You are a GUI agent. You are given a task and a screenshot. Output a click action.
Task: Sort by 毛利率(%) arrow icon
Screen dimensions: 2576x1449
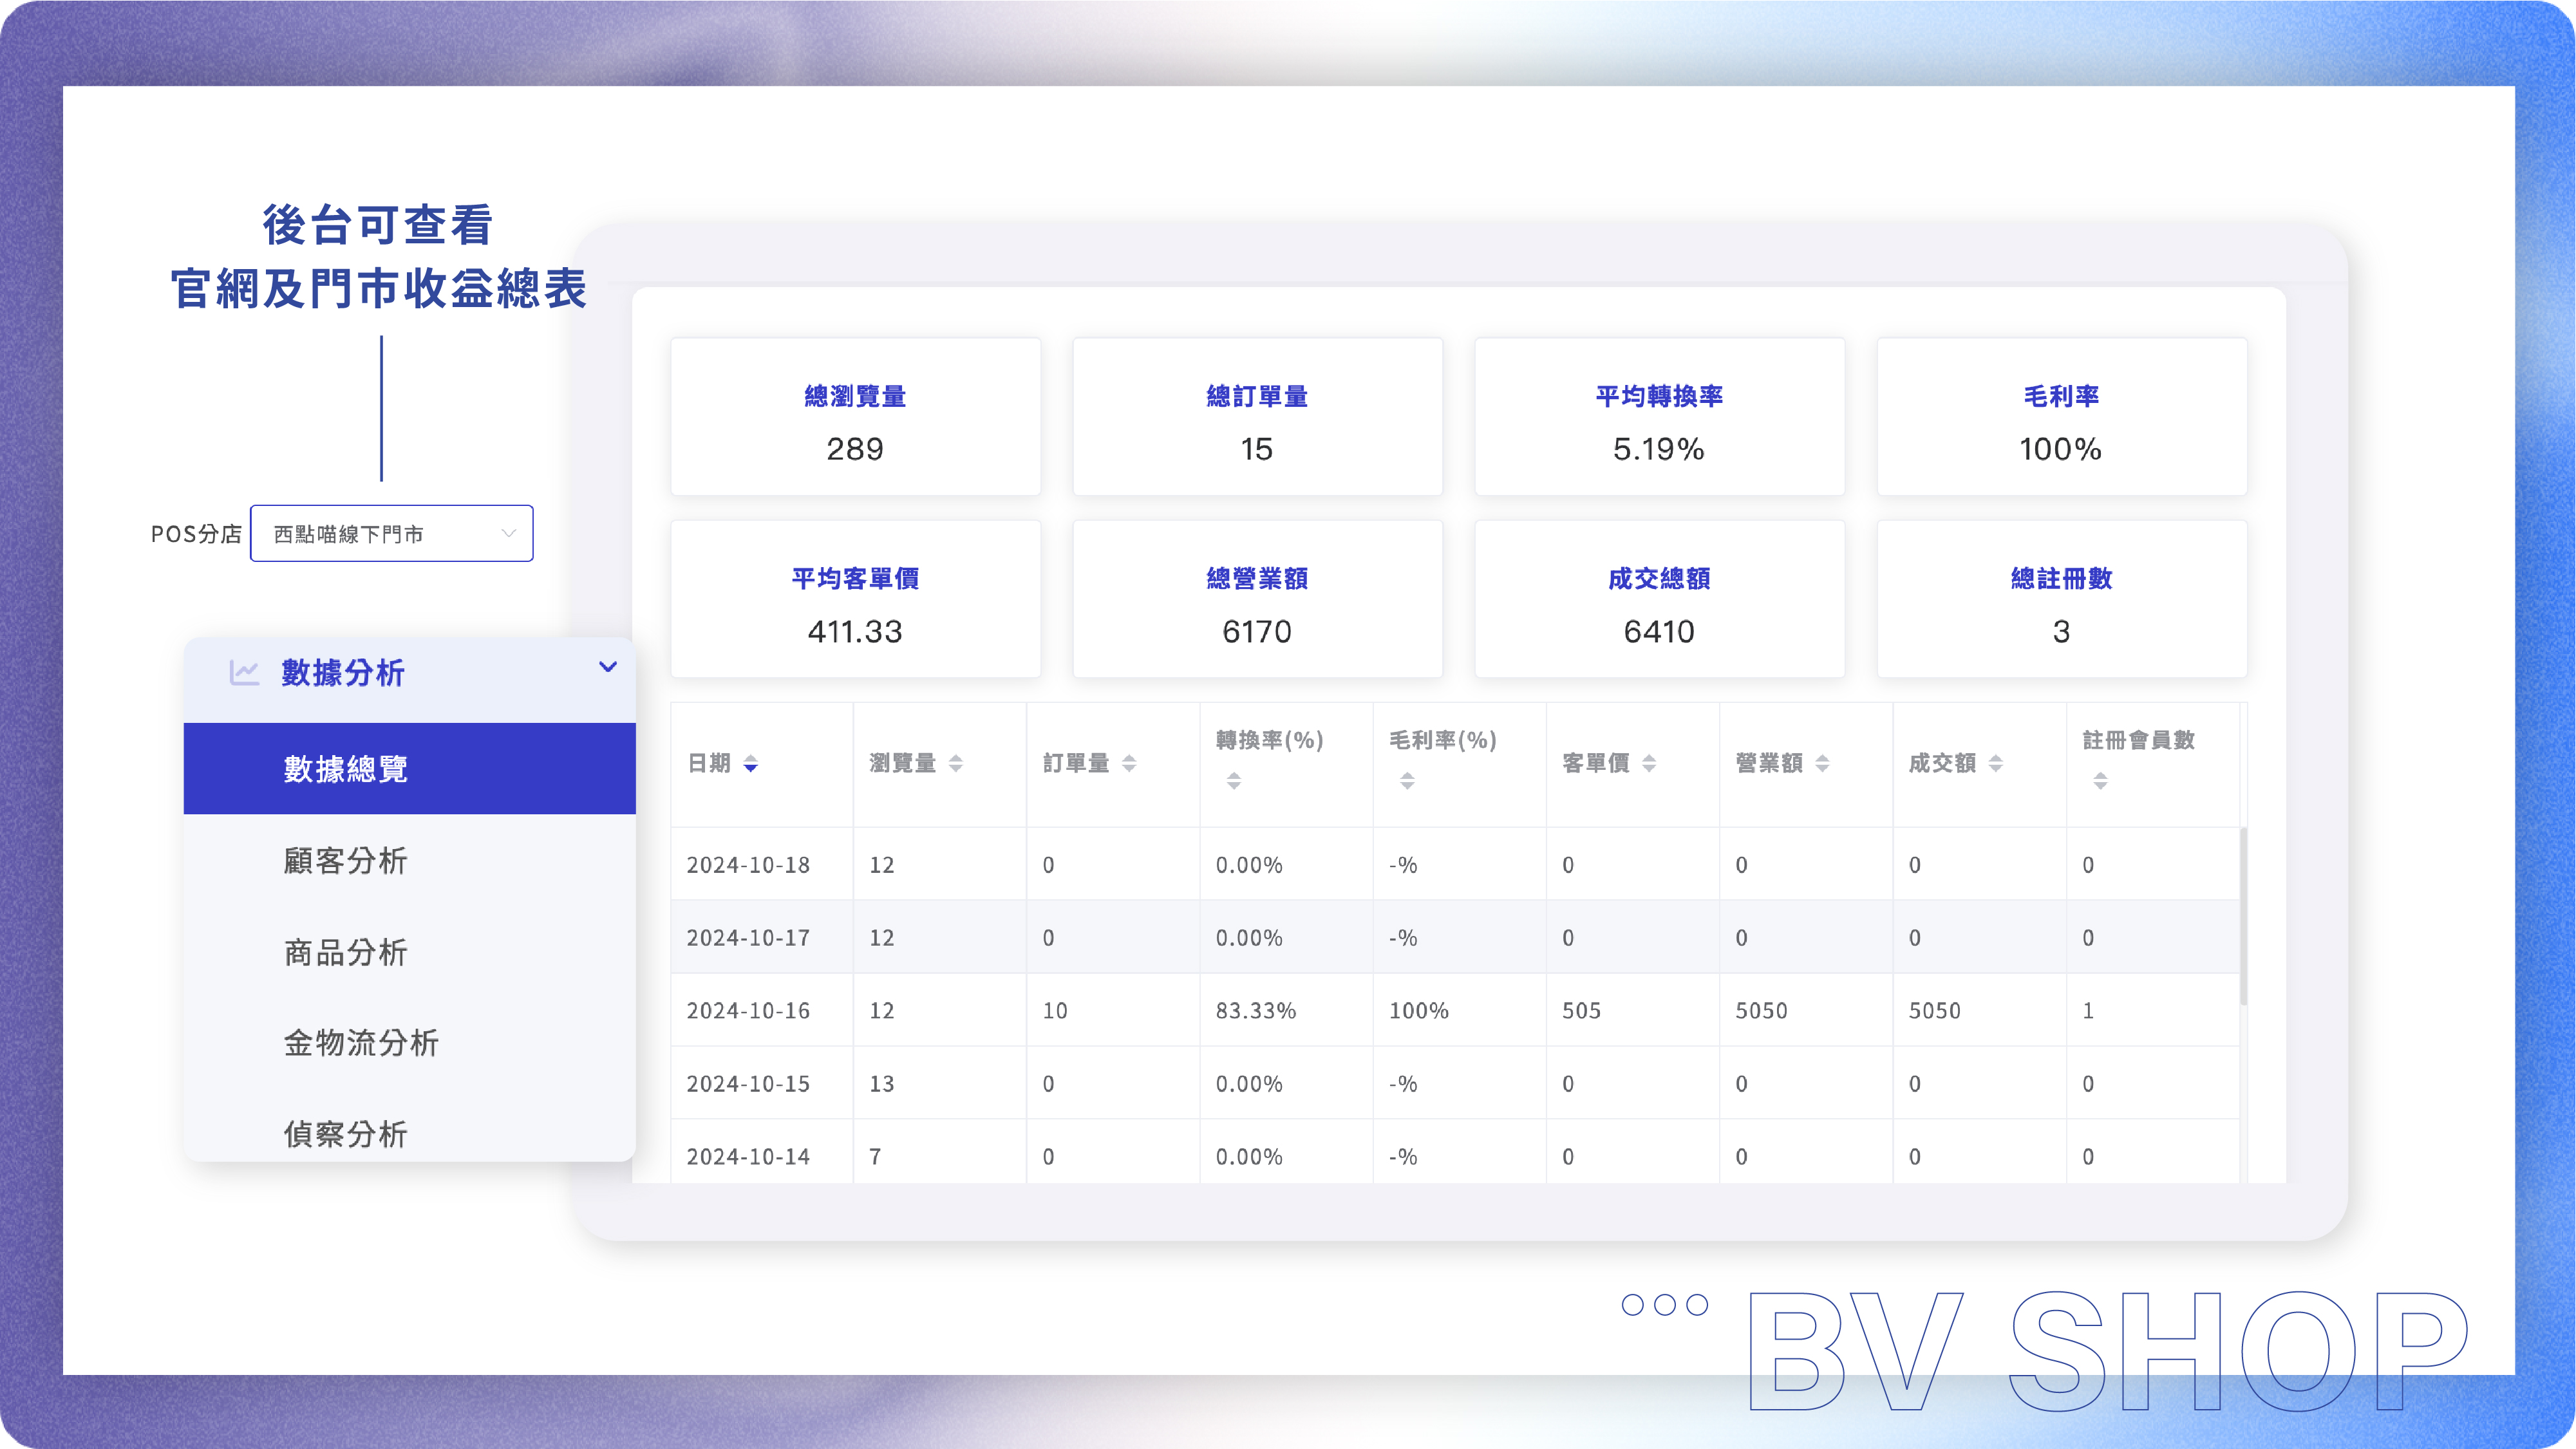point(1407,781)
